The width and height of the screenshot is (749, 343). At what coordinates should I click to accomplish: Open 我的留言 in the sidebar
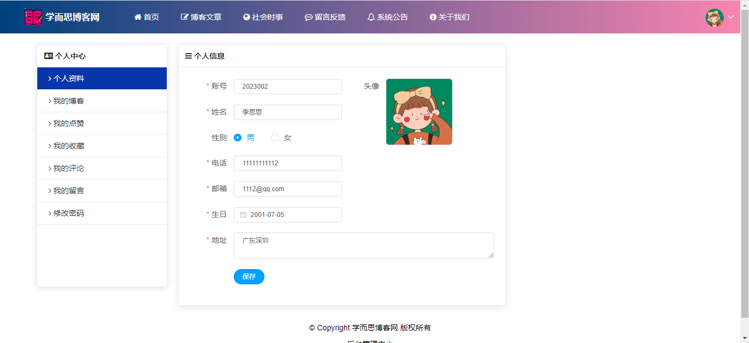pos(102,191)
